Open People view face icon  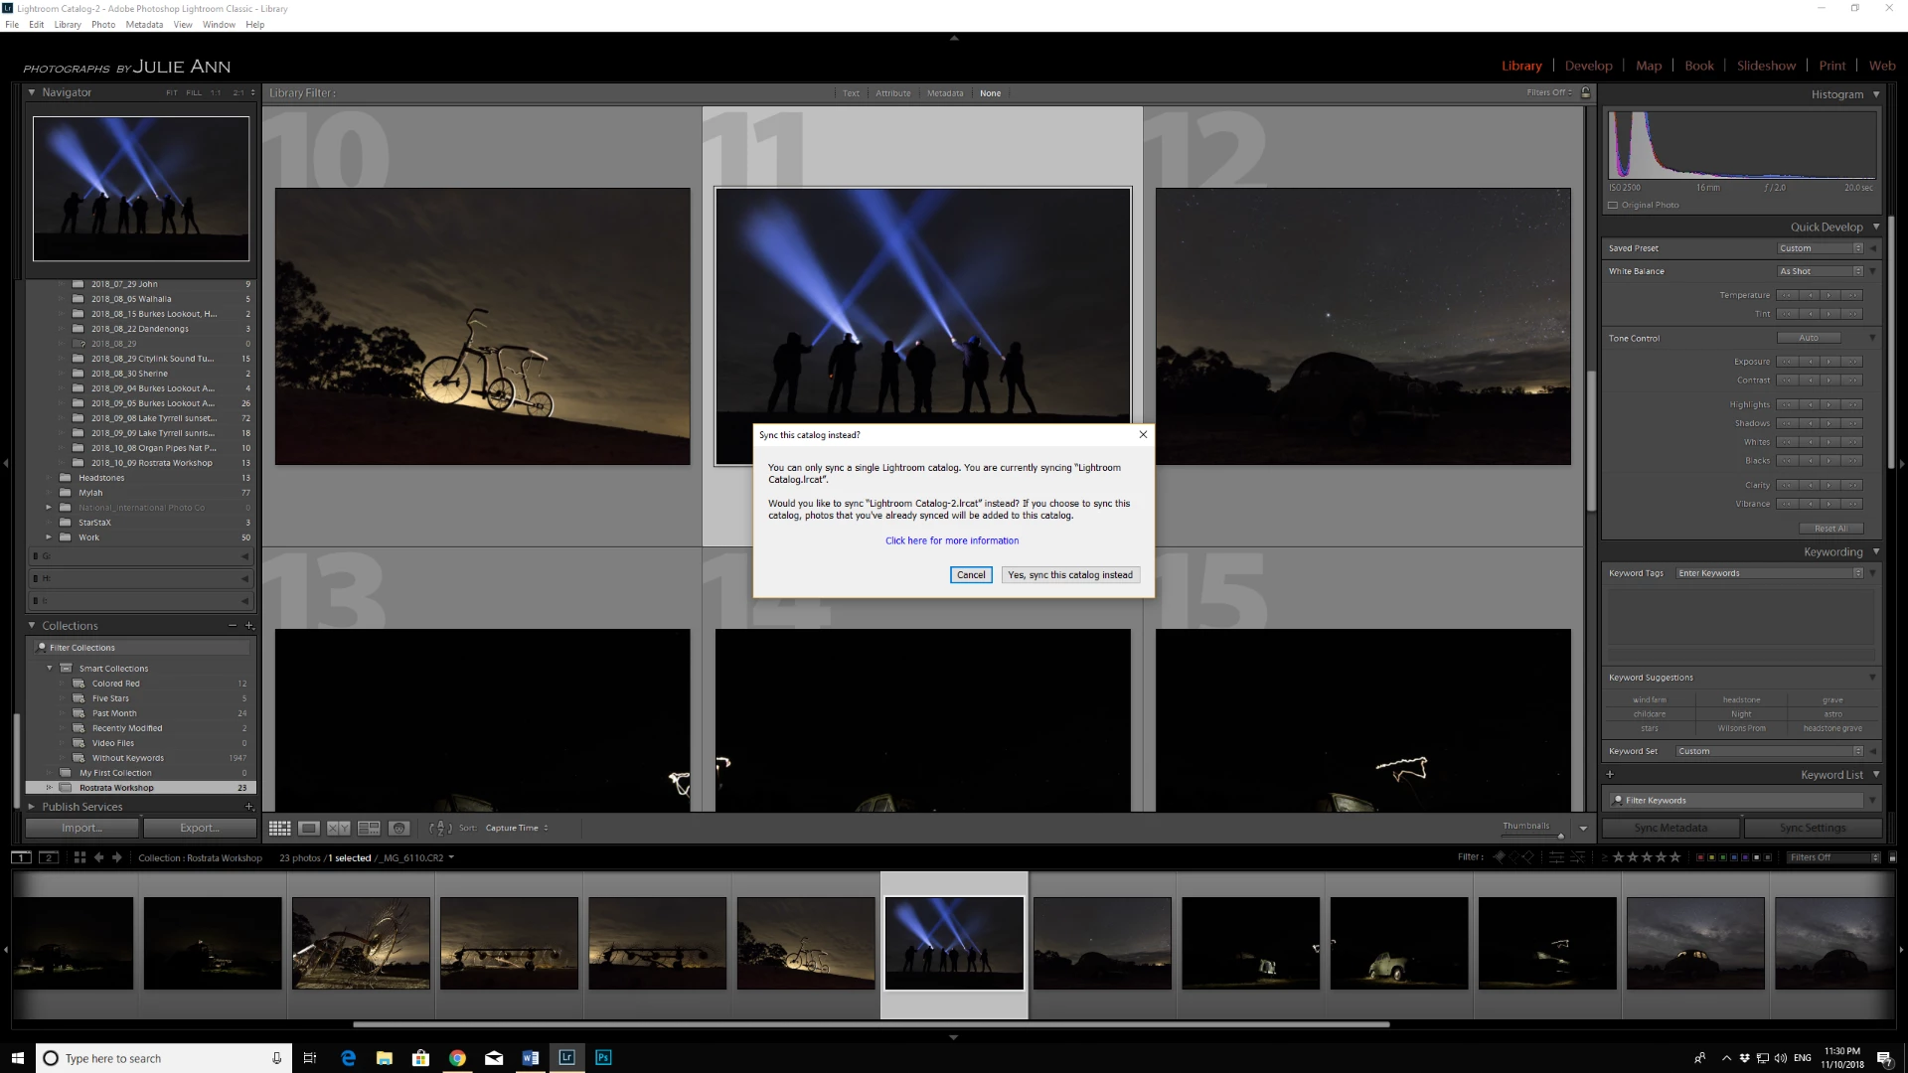(399, 828)
